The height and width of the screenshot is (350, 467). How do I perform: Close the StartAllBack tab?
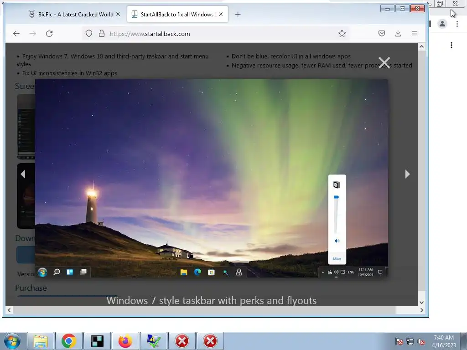pos(221,14)
